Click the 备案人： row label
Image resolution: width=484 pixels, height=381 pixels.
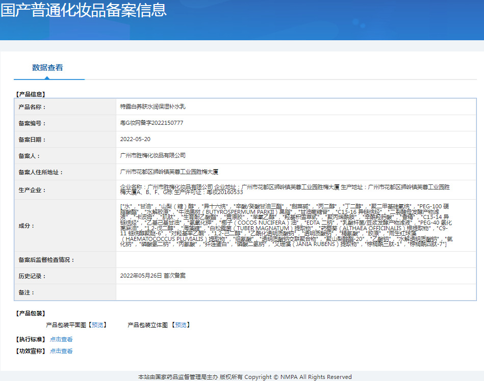click(x=29, y=156)
